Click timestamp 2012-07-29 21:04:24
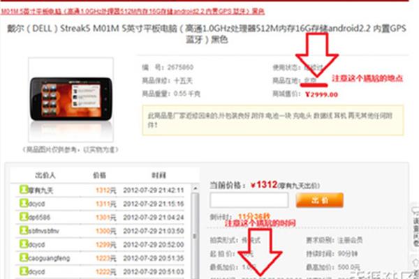419x279 pixels. click(x=154, y=218)
